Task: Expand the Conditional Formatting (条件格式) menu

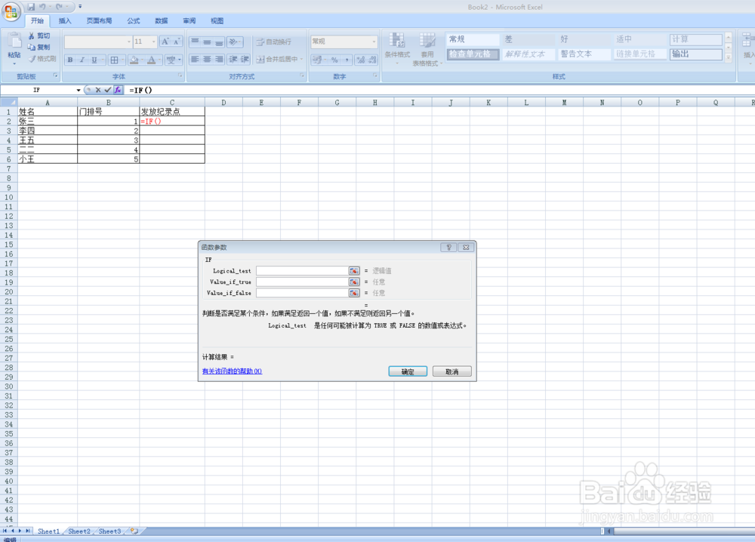Action: point(397,48)
